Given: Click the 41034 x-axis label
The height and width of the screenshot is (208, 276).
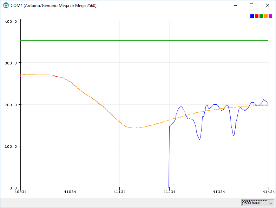Looking at the screenshot, I should point(70,192).
